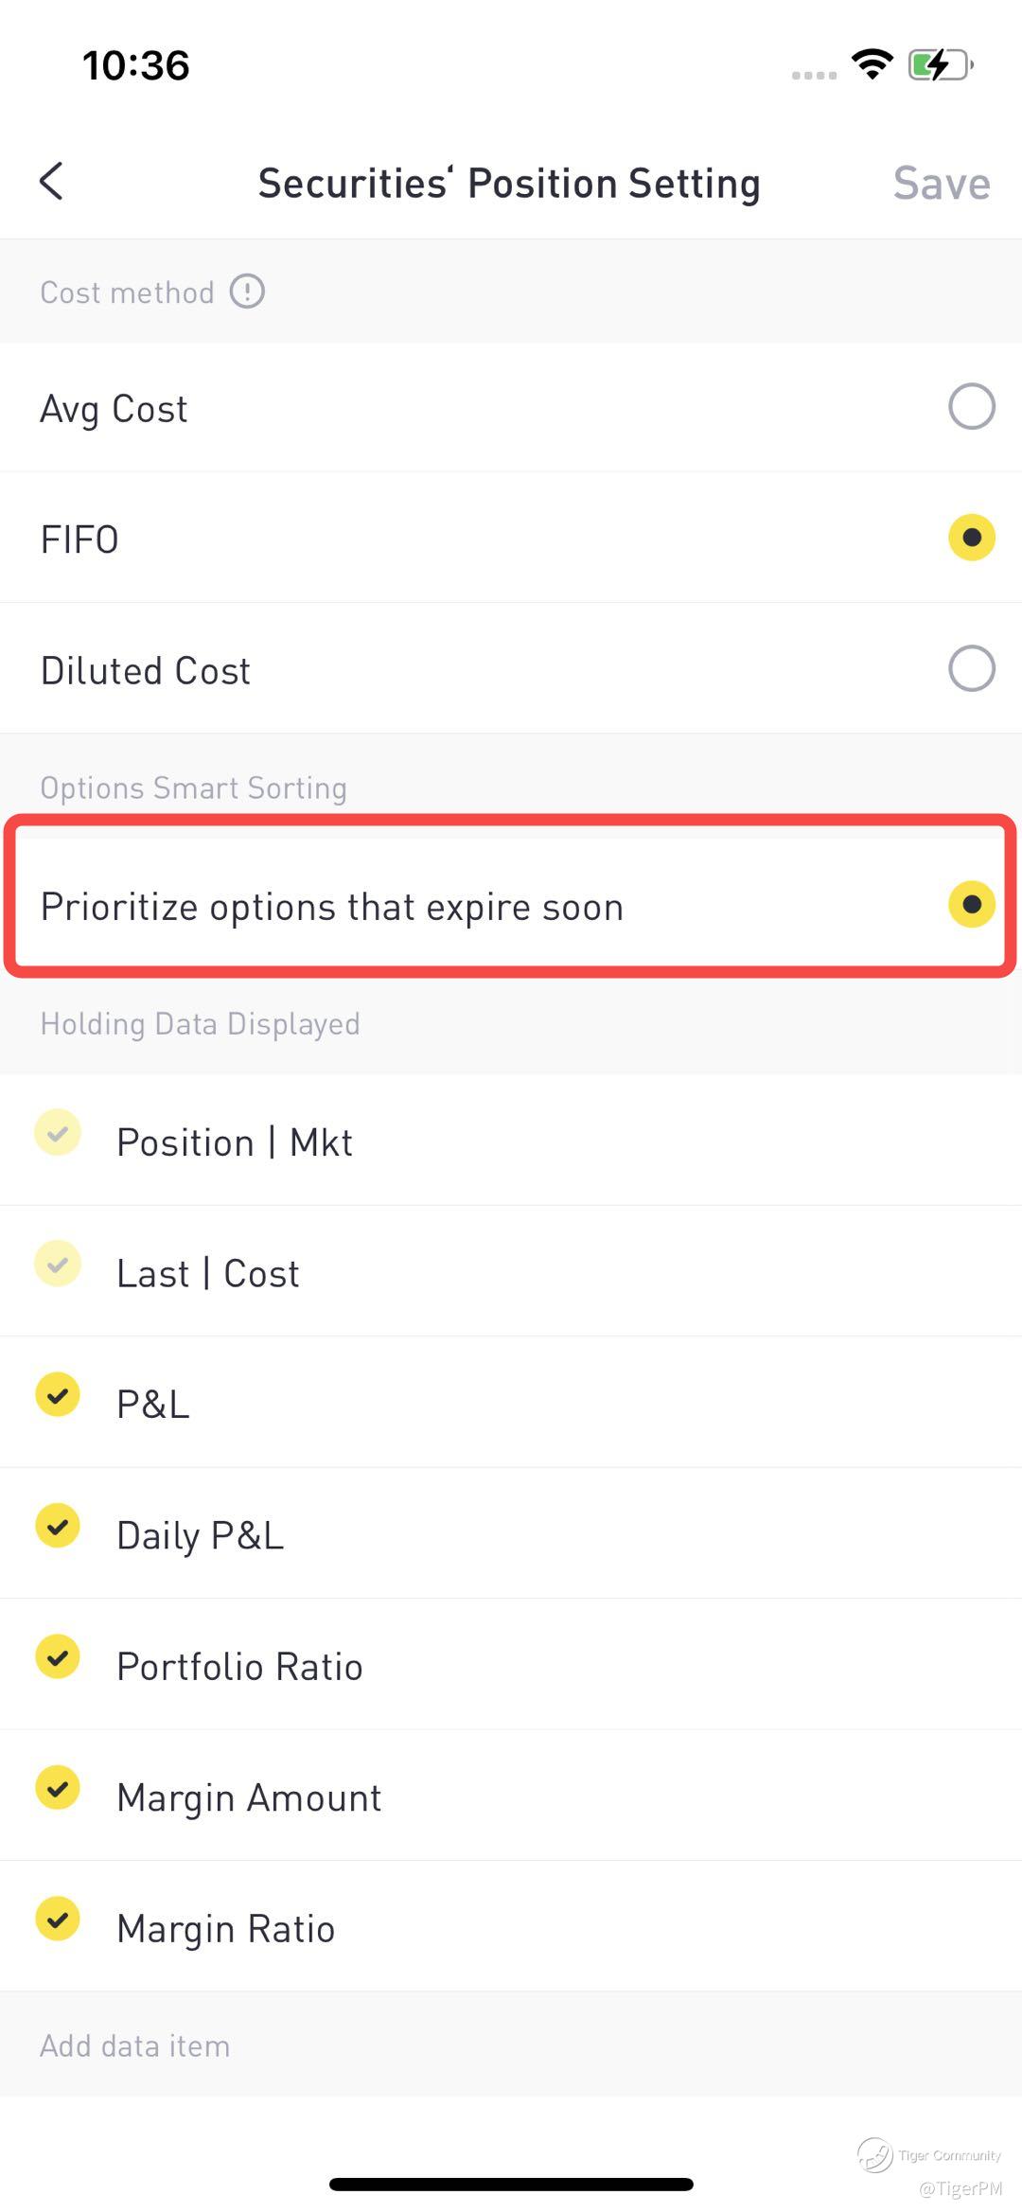Click the Tiger Community logo watermark
This screenshot has width=1022, height=2212.
click(875, 2154)
